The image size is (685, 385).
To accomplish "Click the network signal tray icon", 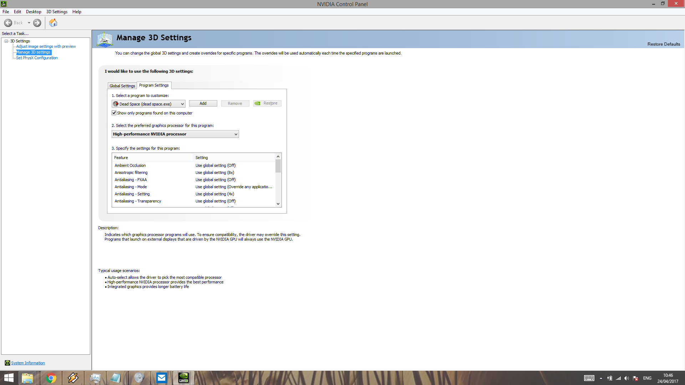I will (x=618, y=378).
